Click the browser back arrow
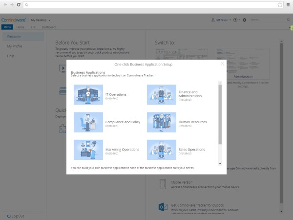The width and height of the screenshot is (293, 220). (x=5, y=5)
